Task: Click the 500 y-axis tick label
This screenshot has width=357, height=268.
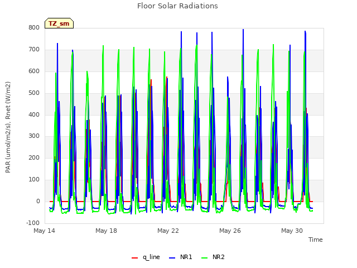Action: (34, 93)
